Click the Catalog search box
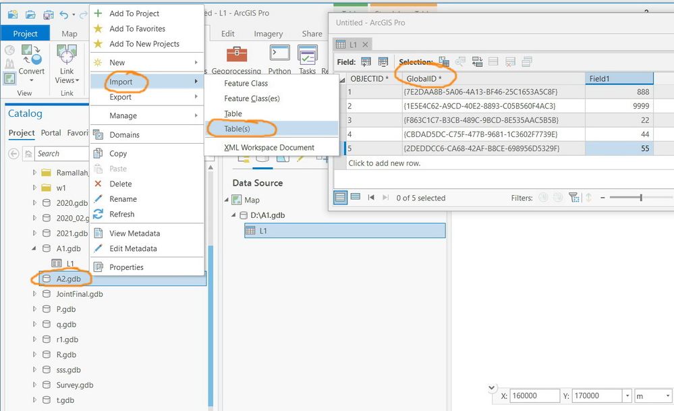Viewport: 674px width, 411px height. [x=62, y=153]
